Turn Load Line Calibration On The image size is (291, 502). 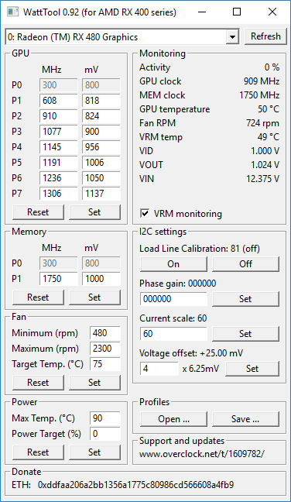[173, 264]
